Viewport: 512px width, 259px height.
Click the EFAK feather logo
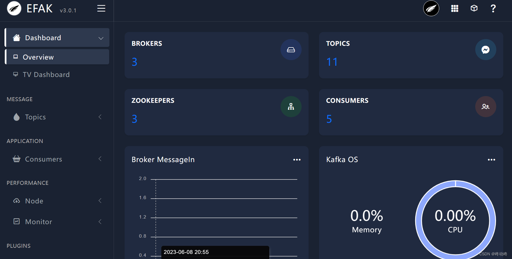pyautogui.click(x=14, y=8)
